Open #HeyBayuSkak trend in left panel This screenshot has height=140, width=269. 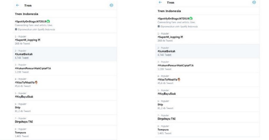[x=24, y=97]
